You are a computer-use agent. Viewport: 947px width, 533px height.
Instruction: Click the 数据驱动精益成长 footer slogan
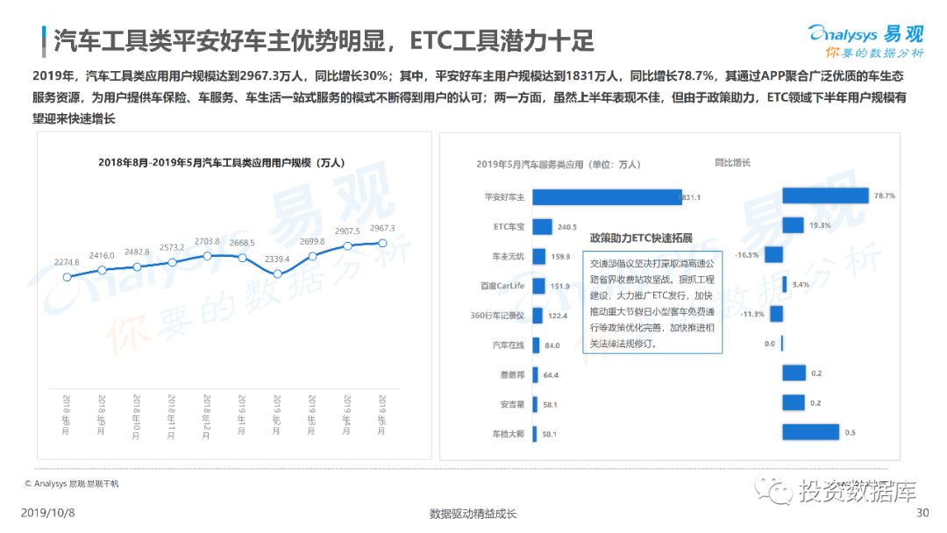coord(473,514)
